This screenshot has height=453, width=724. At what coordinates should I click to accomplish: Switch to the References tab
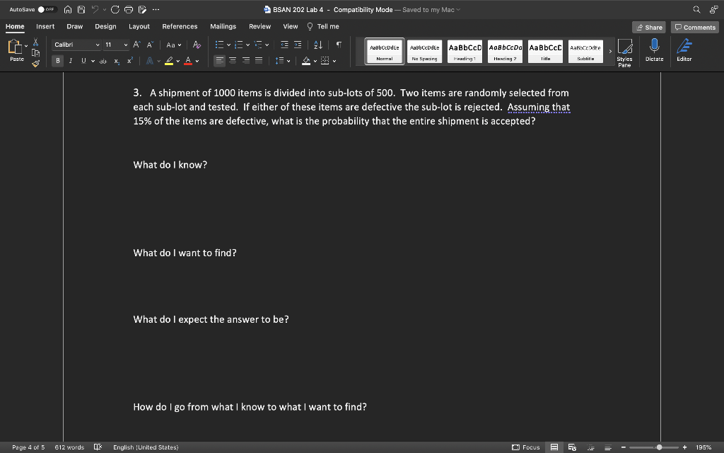180,26
